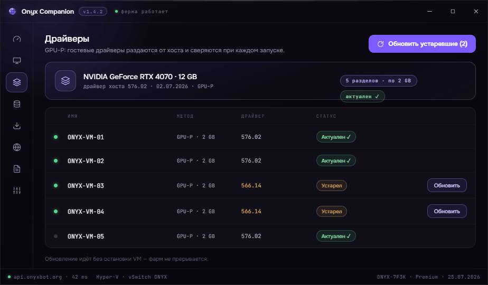The height and width of the screenshot is (285, 488).
Task: Click driver version 576.02 of ONYX-VM-05
Action: (251, 236)
